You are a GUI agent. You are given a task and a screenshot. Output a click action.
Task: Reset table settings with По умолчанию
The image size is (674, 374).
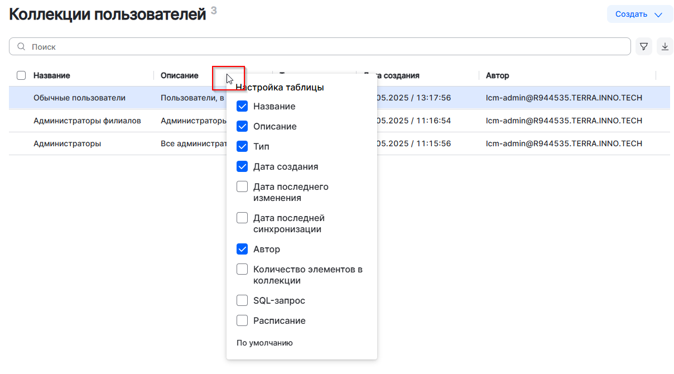click(264, 343)
